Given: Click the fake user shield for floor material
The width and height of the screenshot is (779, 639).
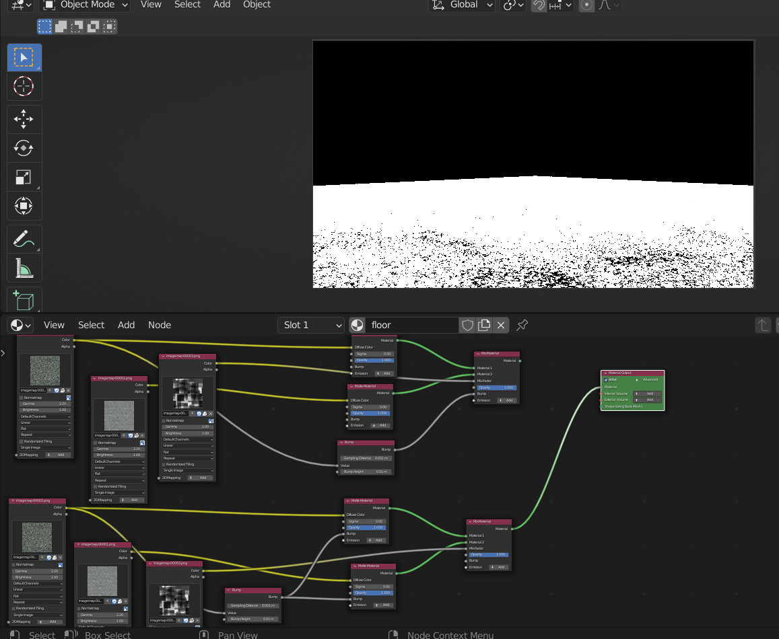Looking at the screenshot, I should [467, 326].
